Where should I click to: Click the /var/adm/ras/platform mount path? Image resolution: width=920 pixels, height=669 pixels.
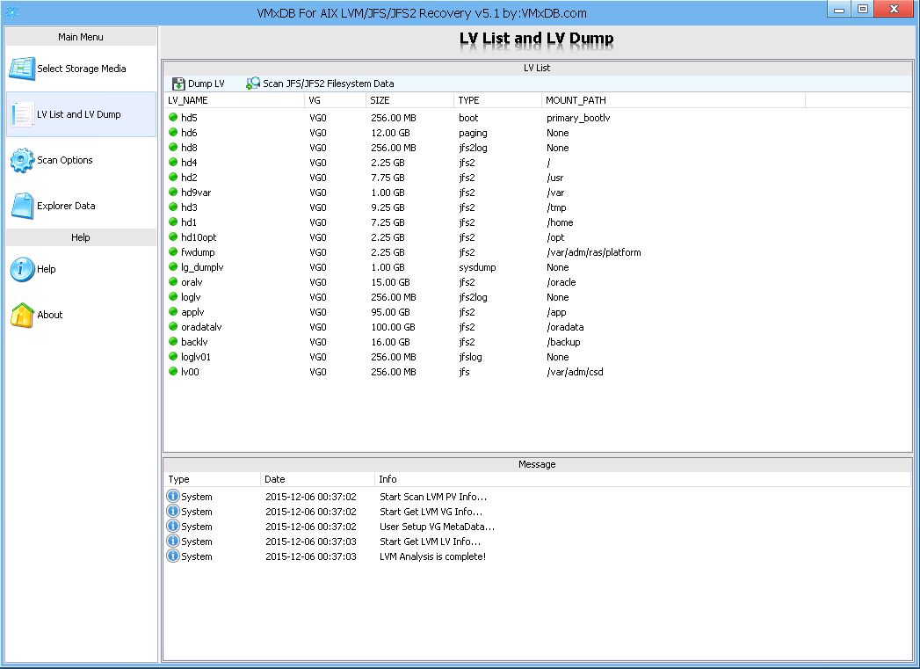coord(594,252)
